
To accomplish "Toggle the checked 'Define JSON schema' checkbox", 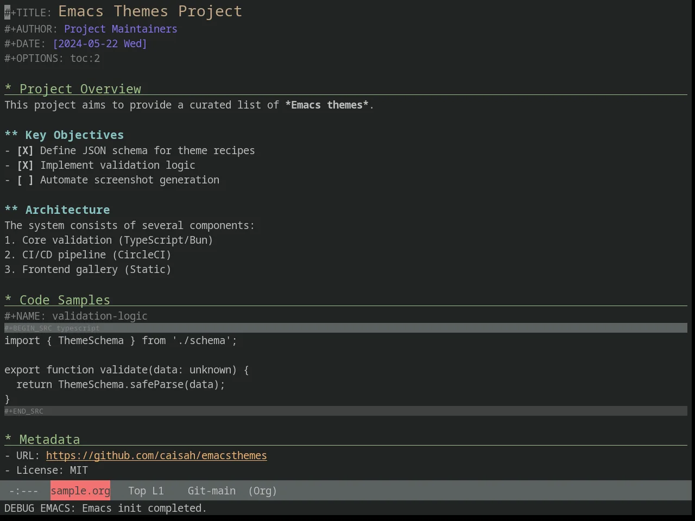I will [25, 151].
